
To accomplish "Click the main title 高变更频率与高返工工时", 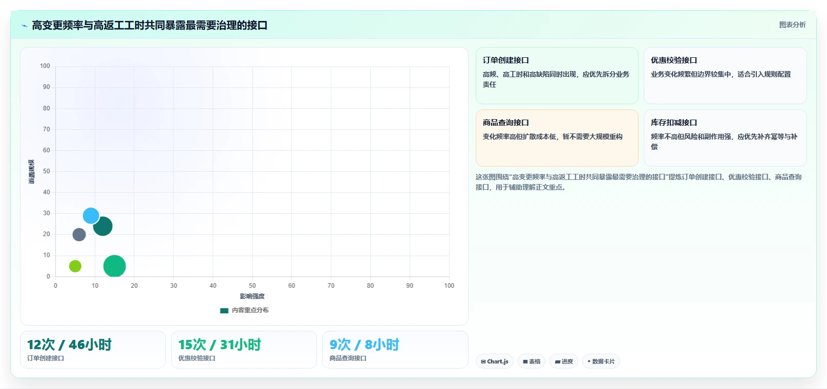I will [x=150, y=26].
